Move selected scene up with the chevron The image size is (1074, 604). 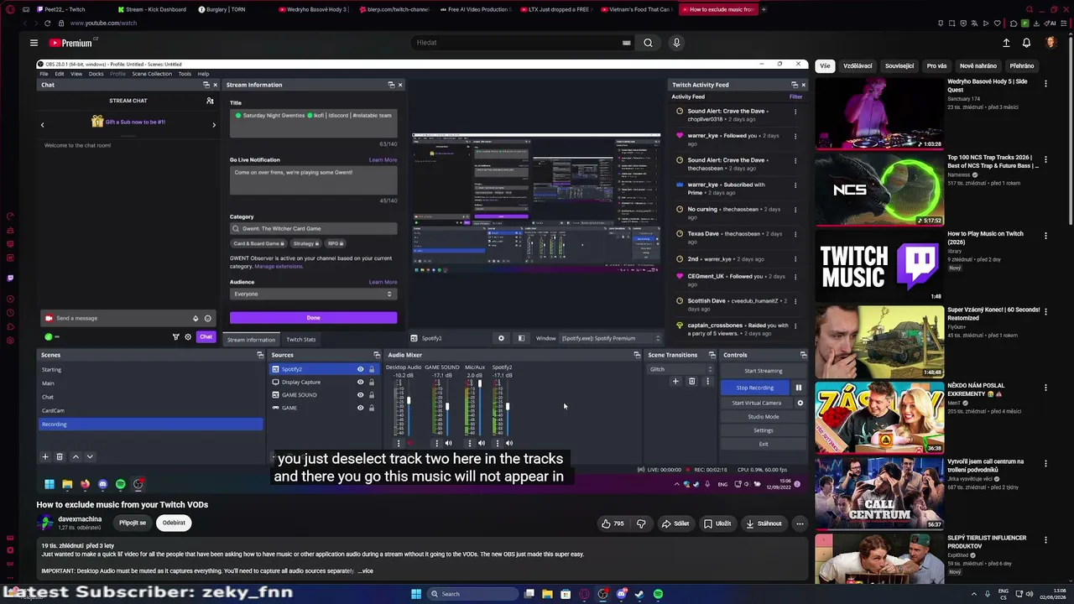pyautogui.click(x=76, y=456)
